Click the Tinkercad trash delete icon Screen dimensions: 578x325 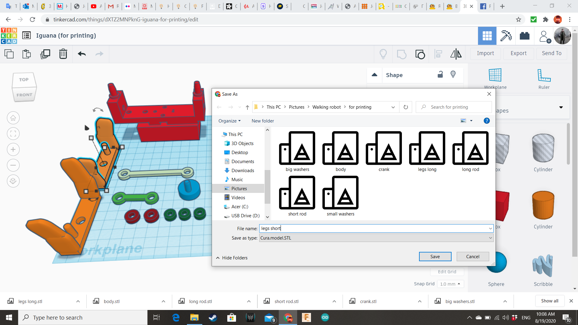tap(63, 54)
